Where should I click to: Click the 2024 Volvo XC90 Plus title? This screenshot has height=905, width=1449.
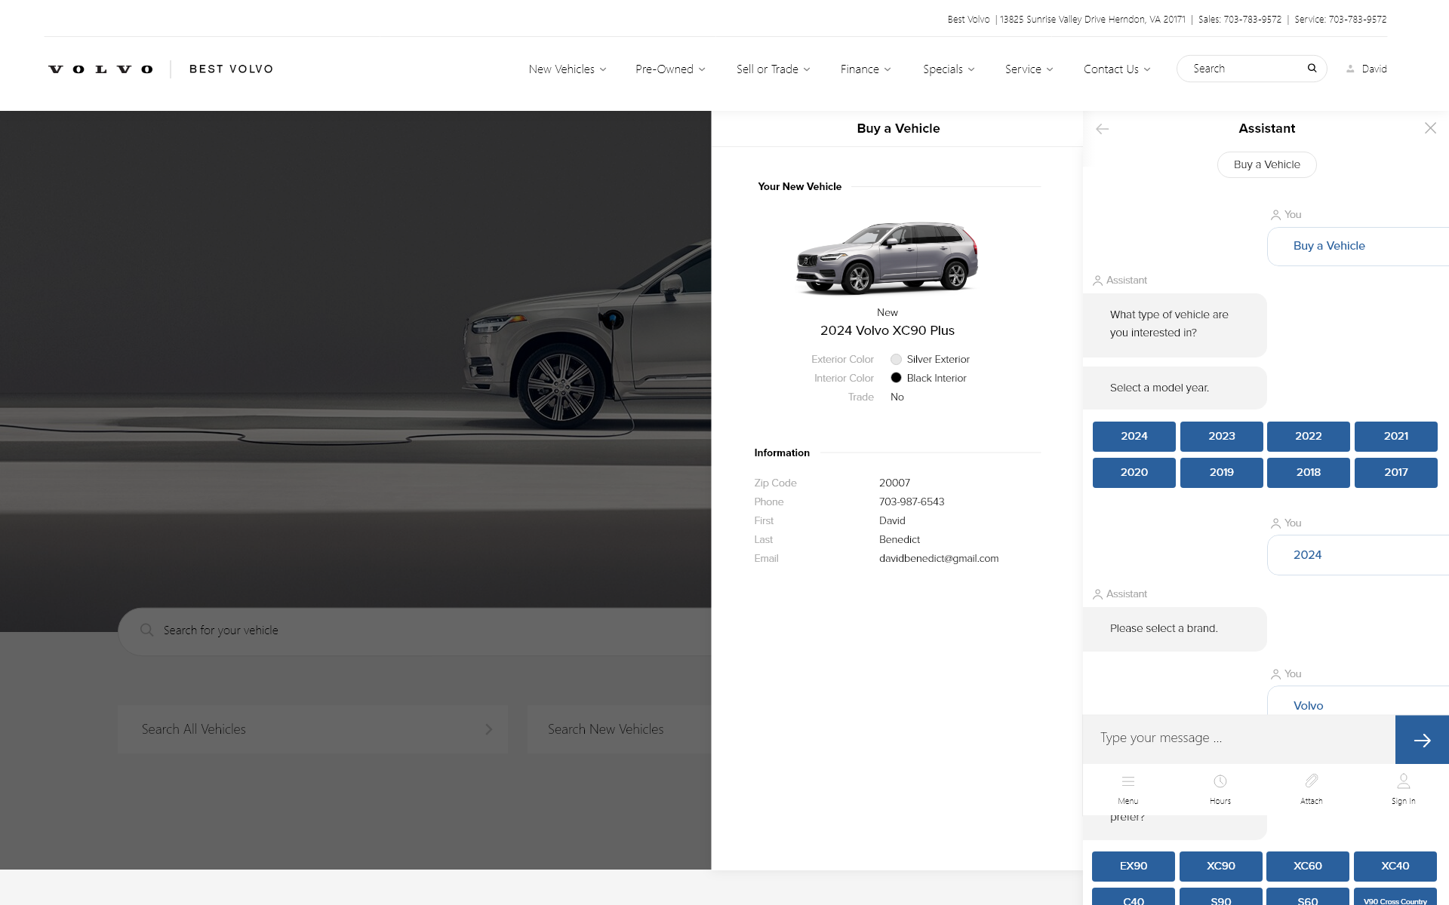(x=888, y=331)
